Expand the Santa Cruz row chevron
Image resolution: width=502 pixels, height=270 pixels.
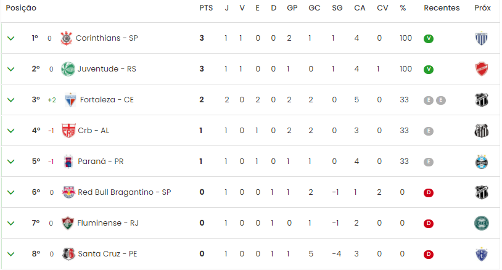[x=11, y=254]
